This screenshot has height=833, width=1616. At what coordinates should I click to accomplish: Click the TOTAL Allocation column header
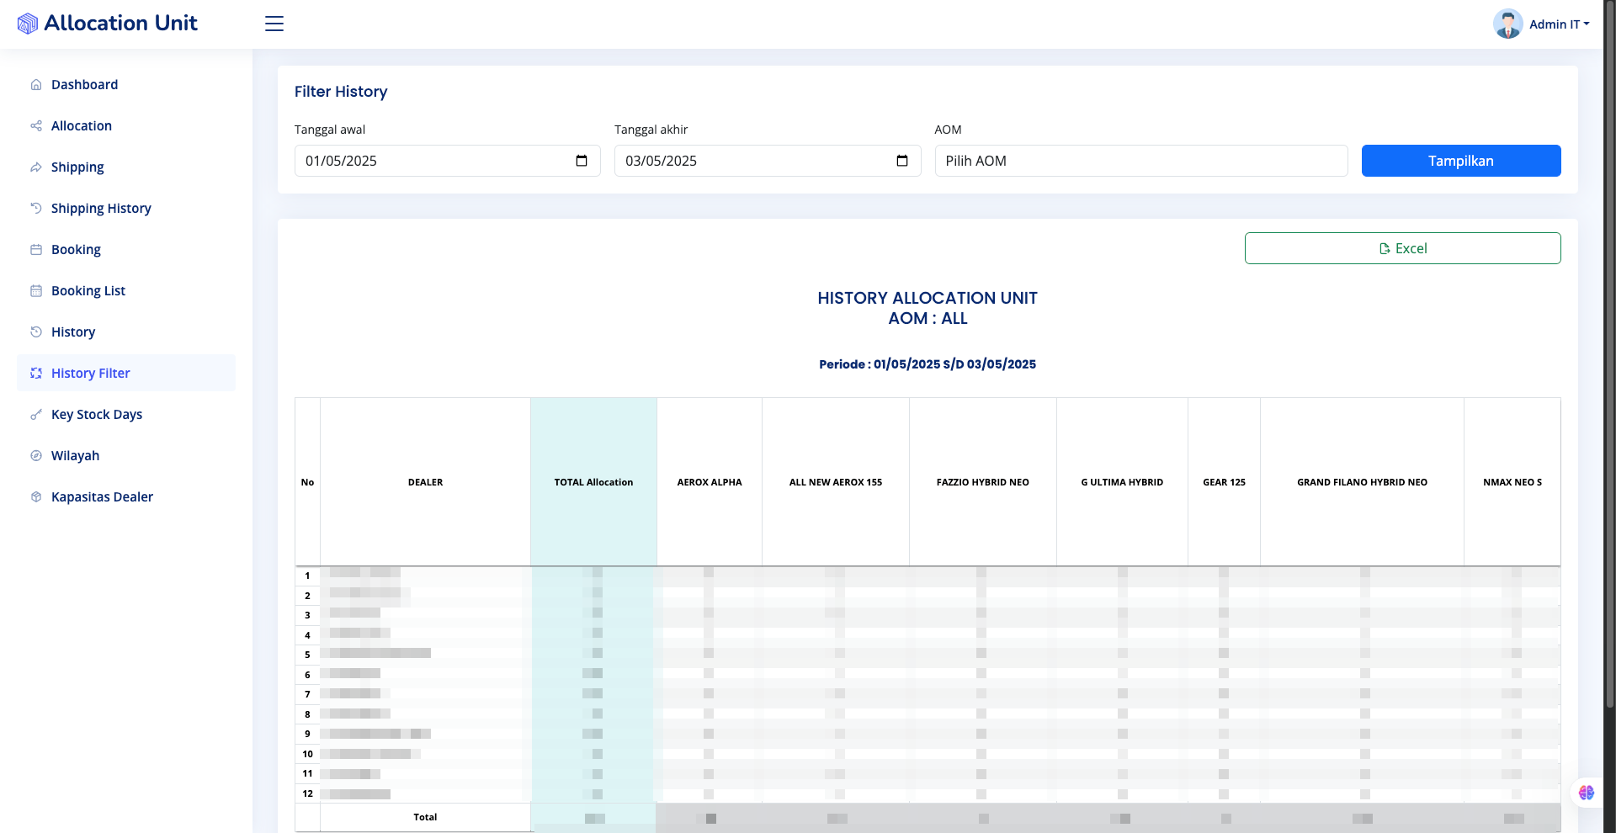[593, 482]
